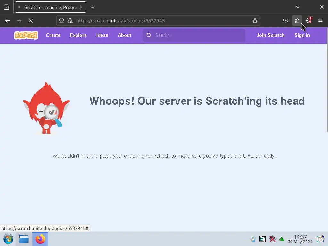Screen dimensions: 328x246
Task: Open the Create page
Action: [53, 35]
